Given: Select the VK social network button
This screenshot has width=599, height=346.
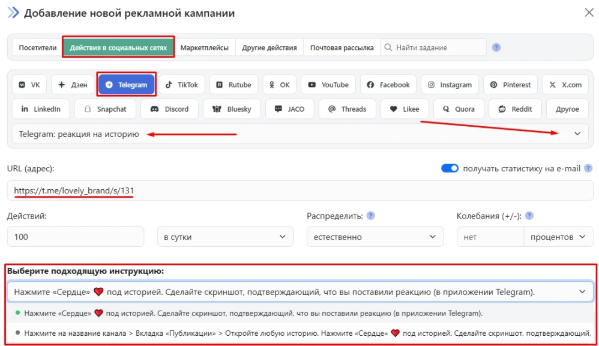Looking at the screenshot, I should [x=29, y=85].
